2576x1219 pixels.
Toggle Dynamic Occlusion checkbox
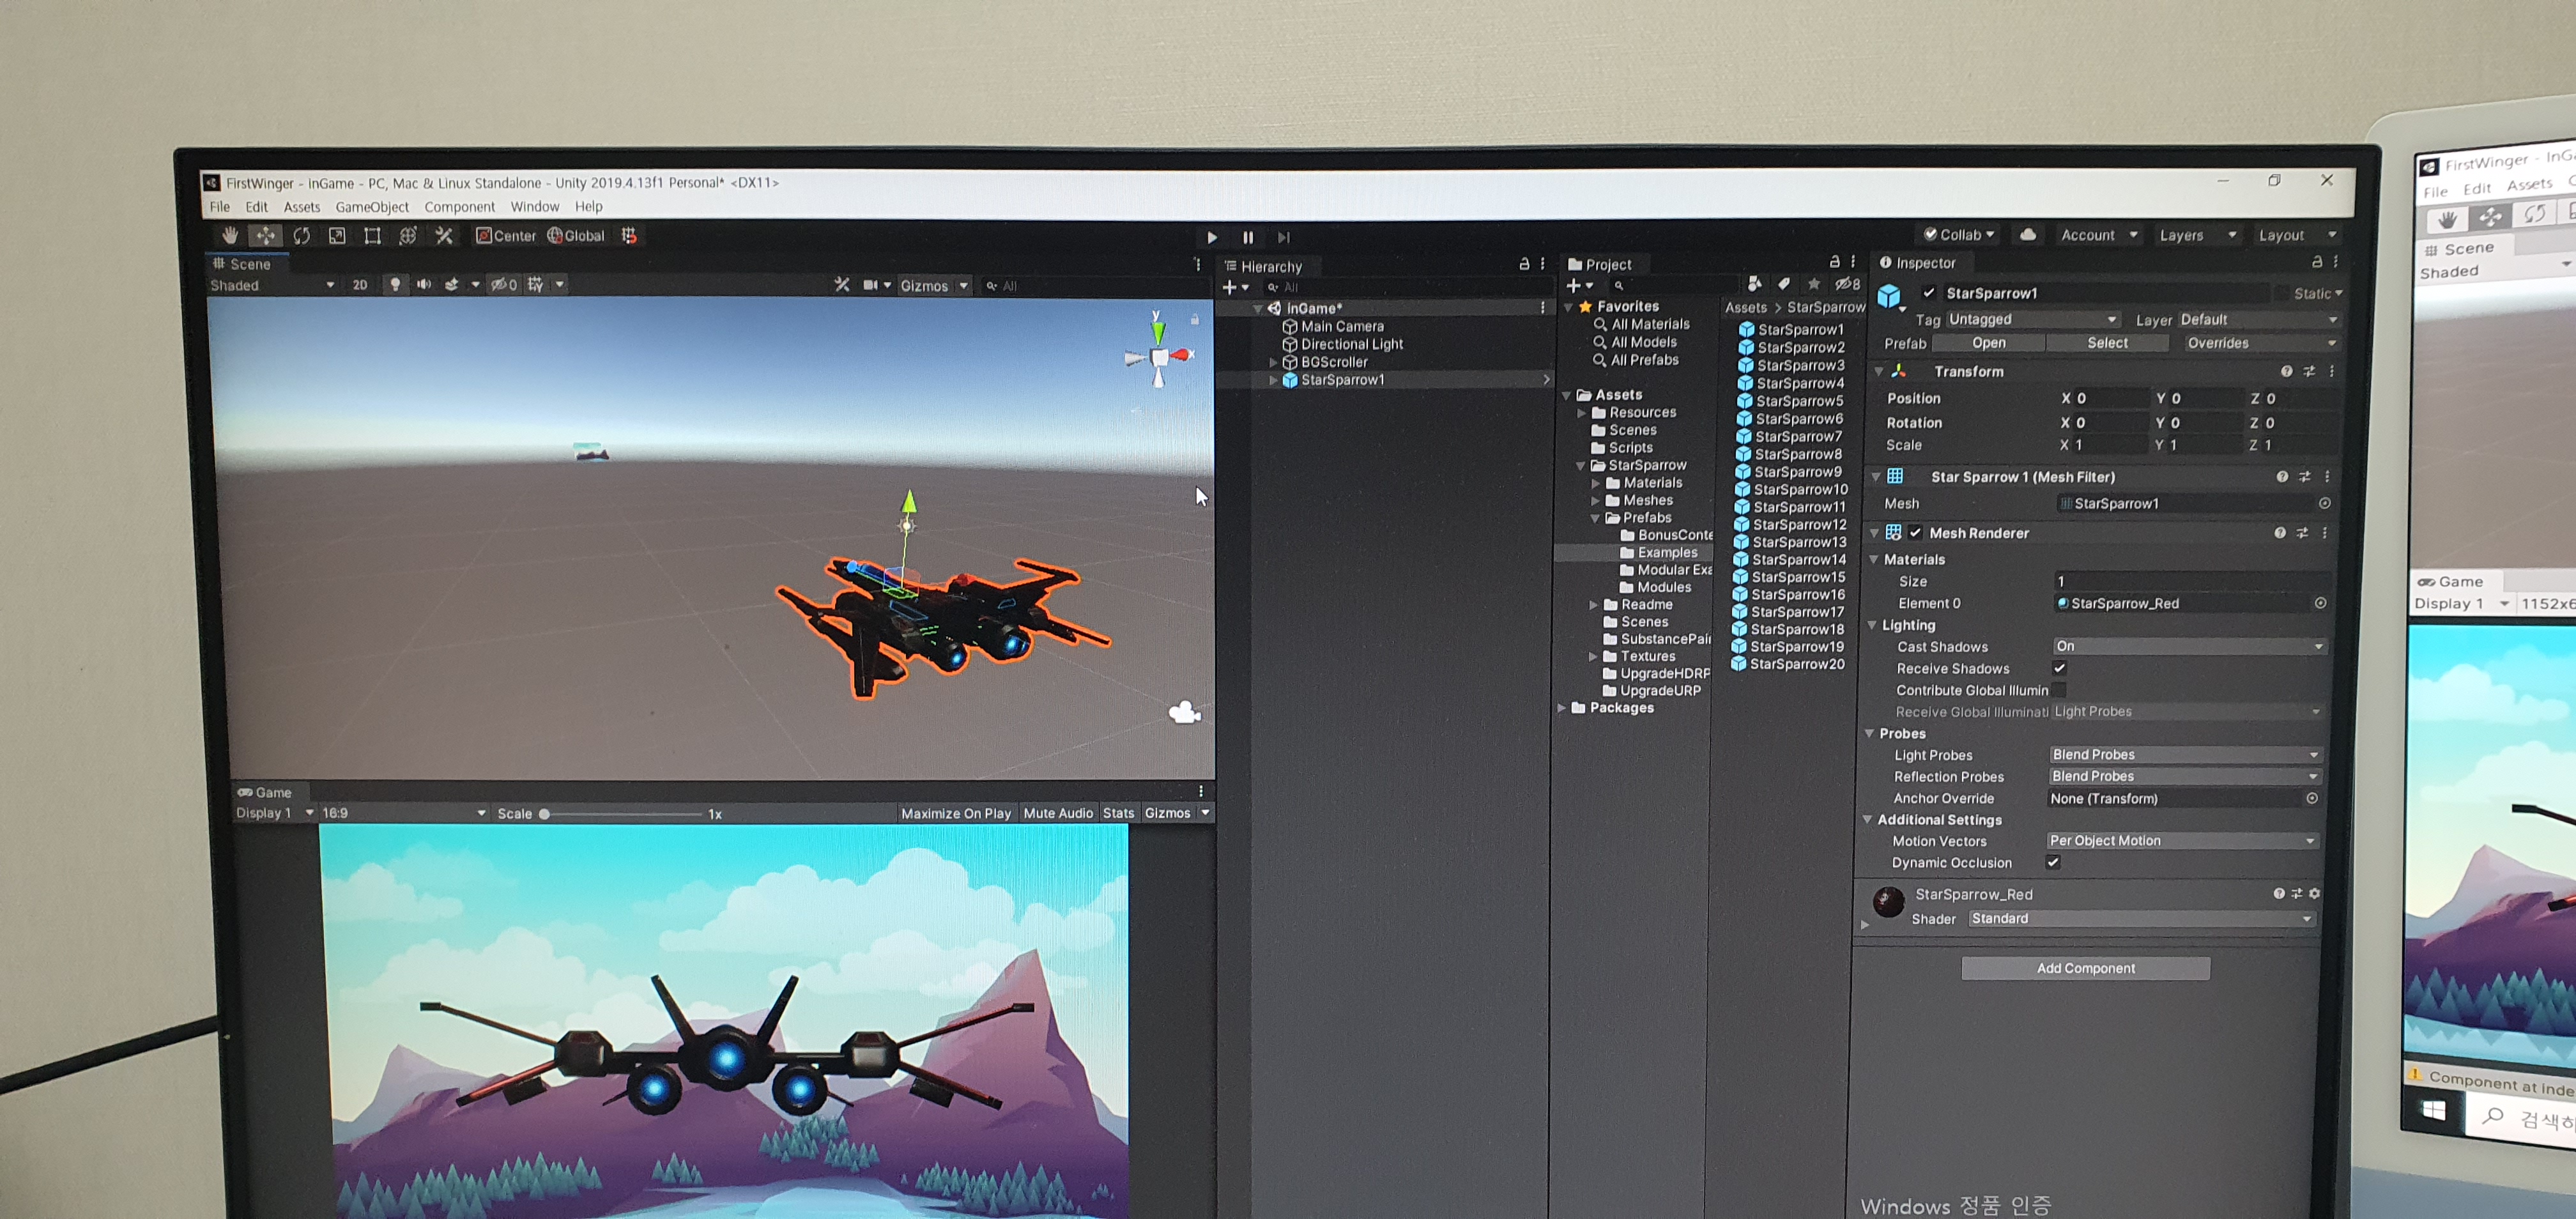pos(2053,862)
